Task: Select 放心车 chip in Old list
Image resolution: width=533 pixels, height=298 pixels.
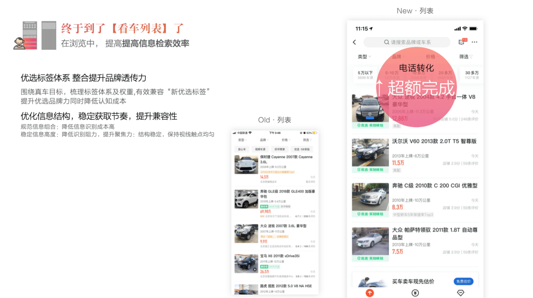Action: 242,149
